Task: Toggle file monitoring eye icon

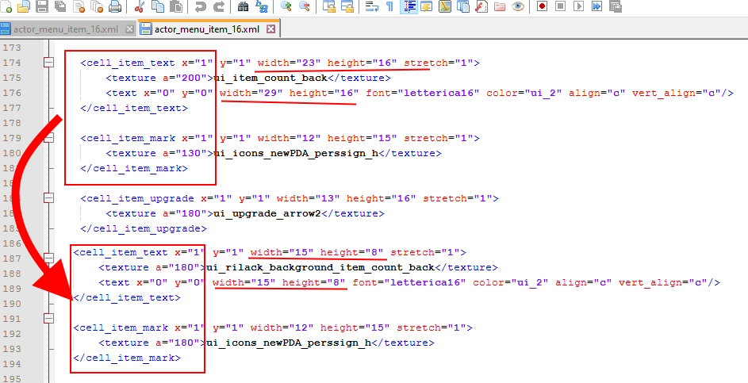Action: tap(518, 6)
